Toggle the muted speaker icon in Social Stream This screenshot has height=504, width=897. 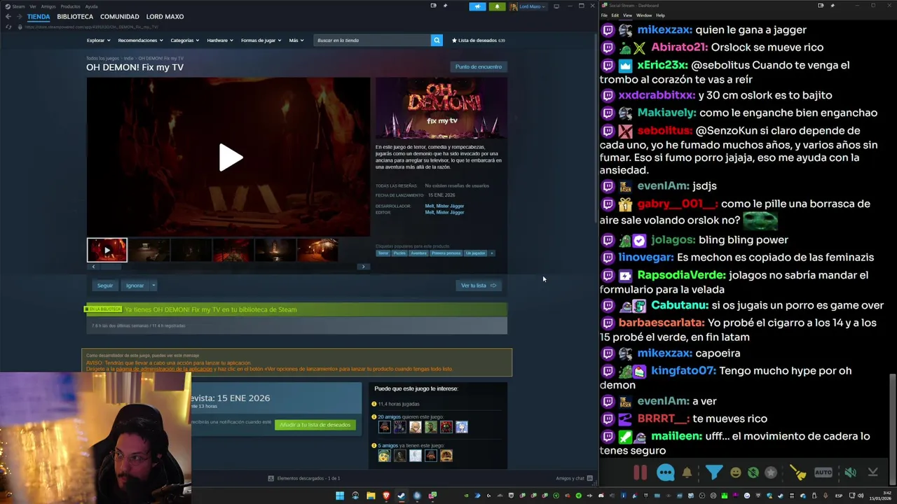pos(850,472)
